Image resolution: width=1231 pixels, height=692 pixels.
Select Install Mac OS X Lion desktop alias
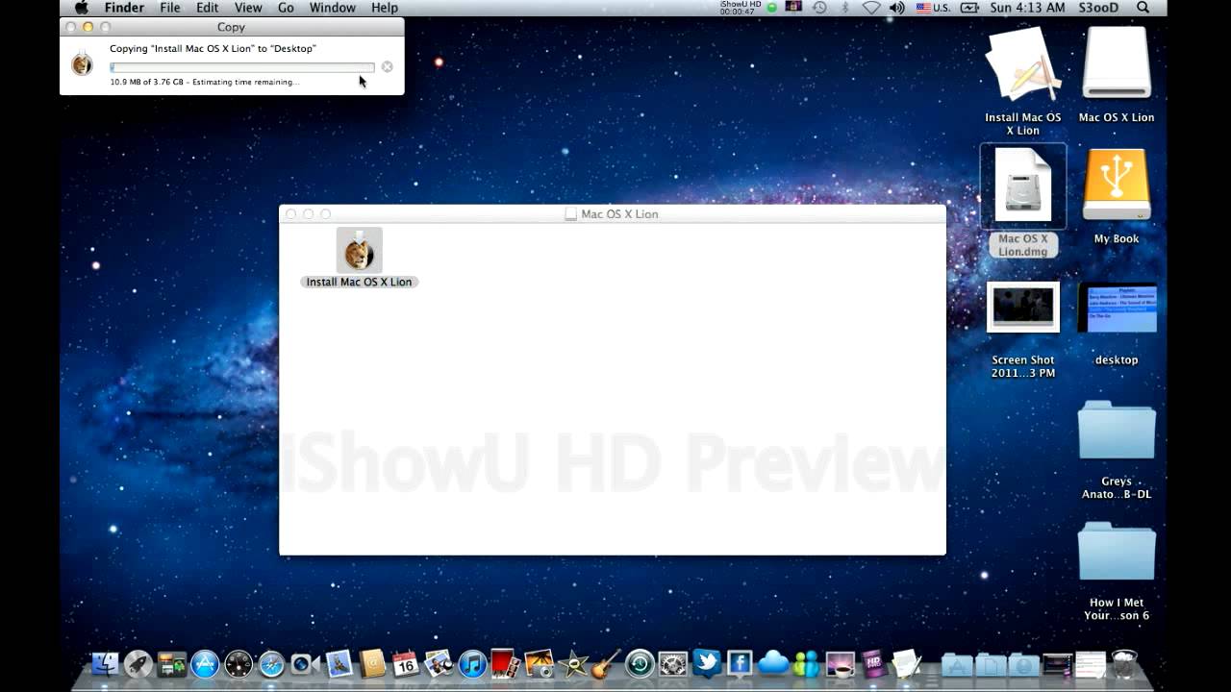(1023, 81)
